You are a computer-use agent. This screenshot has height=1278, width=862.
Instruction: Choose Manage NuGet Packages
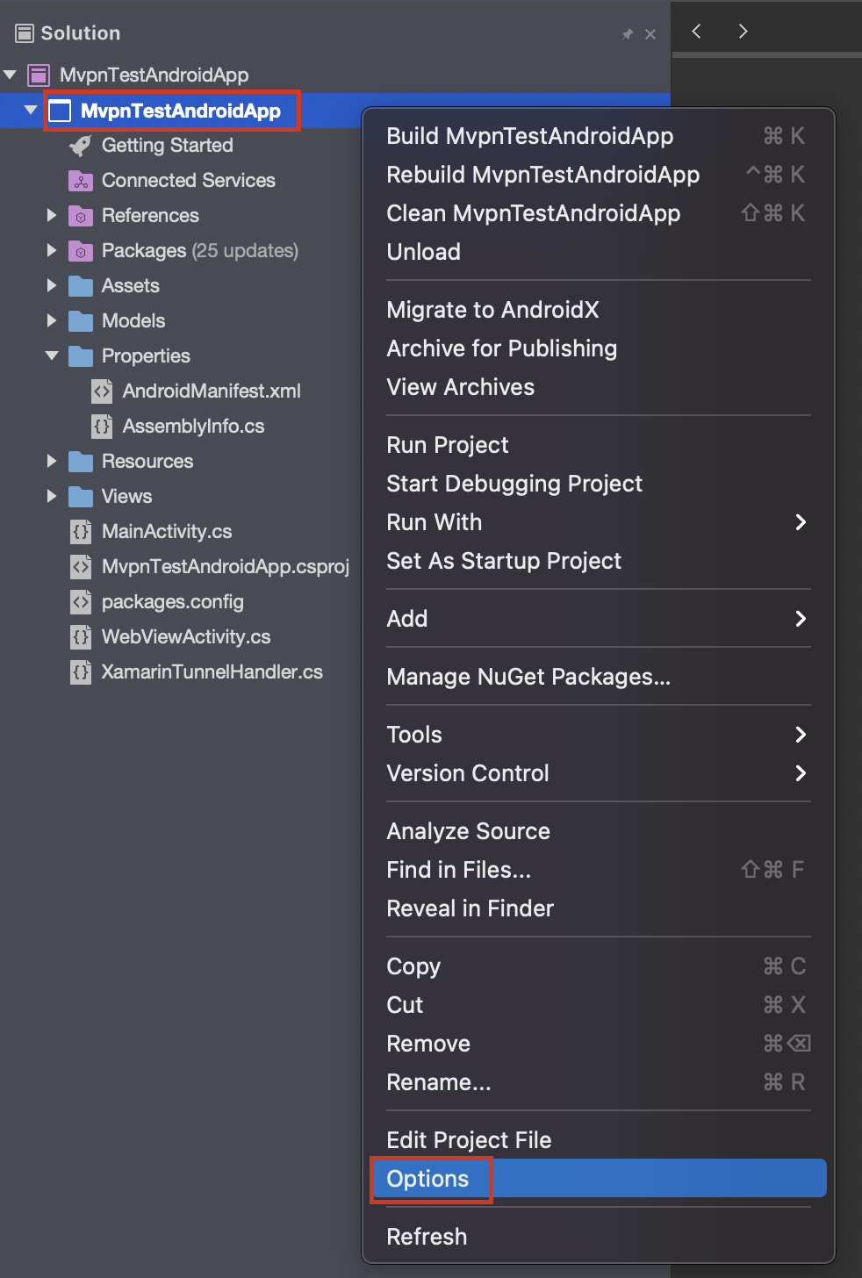click(x=528, y=677)
